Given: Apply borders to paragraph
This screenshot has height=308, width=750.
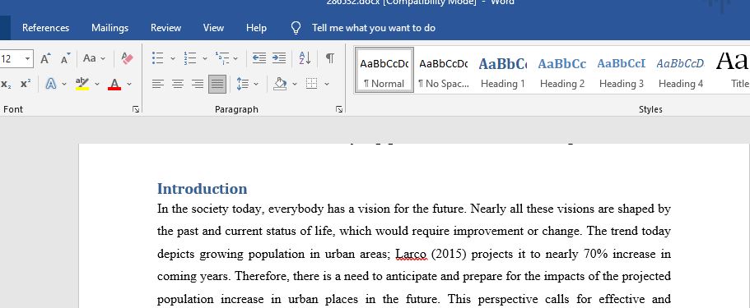Looking at the screenshot, I should pyautogui.click(x=311, y=85).
